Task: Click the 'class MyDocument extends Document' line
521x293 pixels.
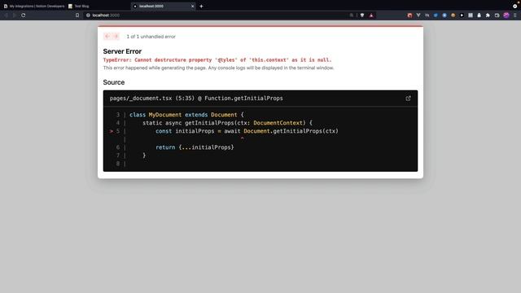Action: point(186,115)
